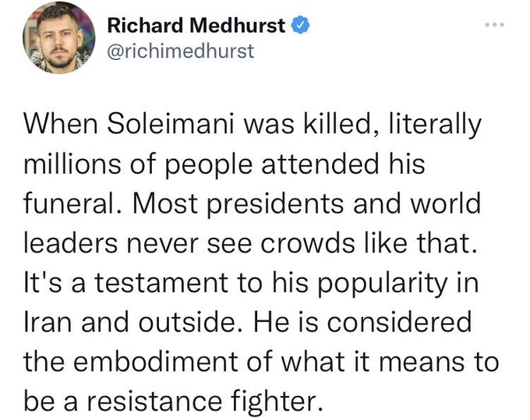Click the blue verified badge

point(302,25)
